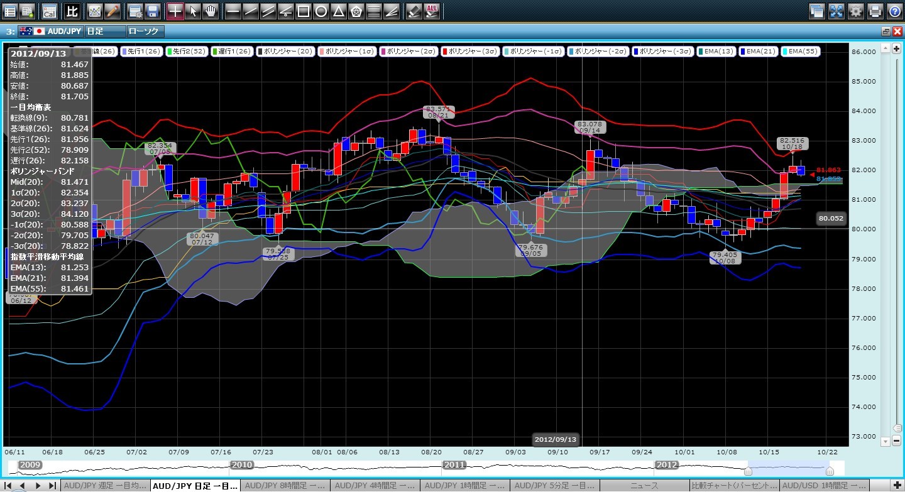The width and height of the screenshot is (905, 492).
Task: Toggle the EMA(13) legend indicator
Action: (x=716, y=51)
